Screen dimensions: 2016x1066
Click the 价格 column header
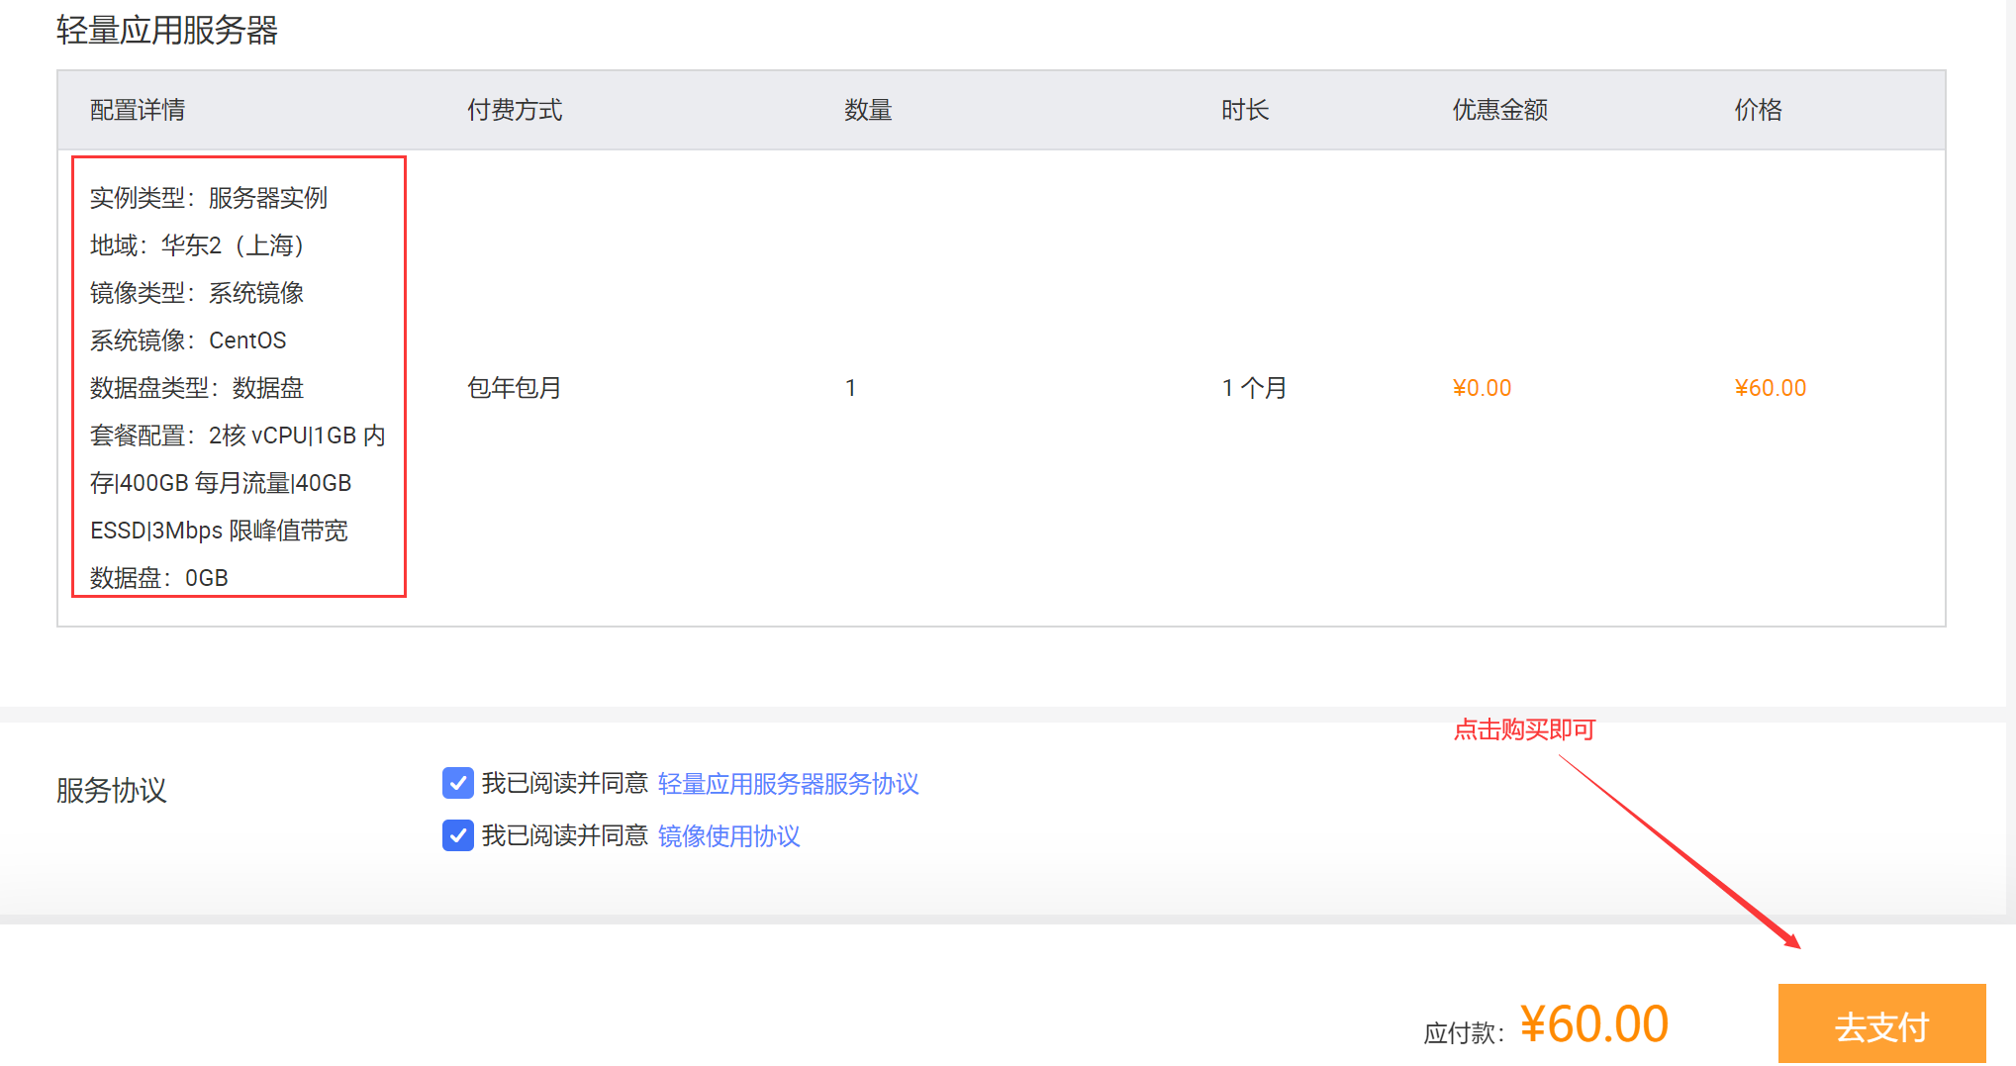pos(1758,110)
